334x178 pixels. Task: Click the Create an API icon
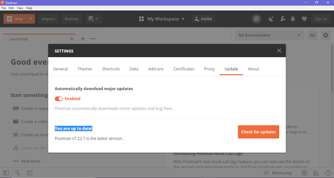[x=16, y=148]
